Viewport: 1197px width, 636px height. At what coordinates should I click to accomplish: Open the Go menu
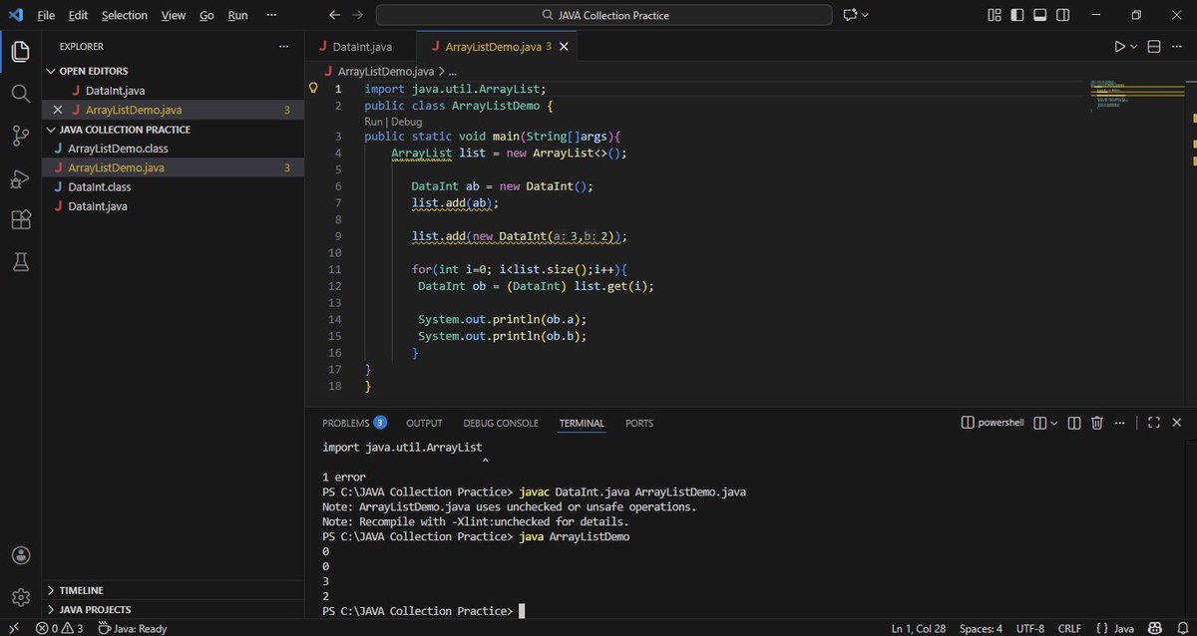[206, 15]
